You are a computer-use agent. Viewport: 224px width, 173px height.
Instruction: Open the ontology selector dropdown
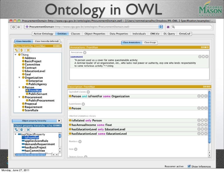(161, 27)
